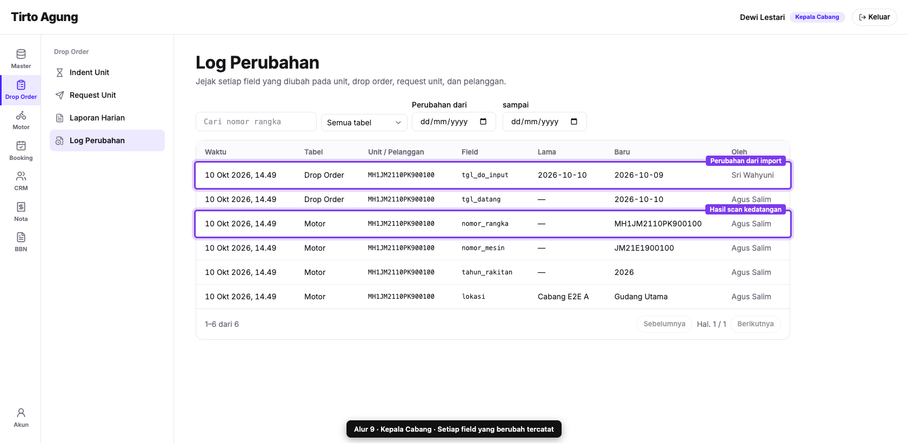Click the nomor_mesin field cell
Viewport: 908px width, 443px height.
point(483,248)
